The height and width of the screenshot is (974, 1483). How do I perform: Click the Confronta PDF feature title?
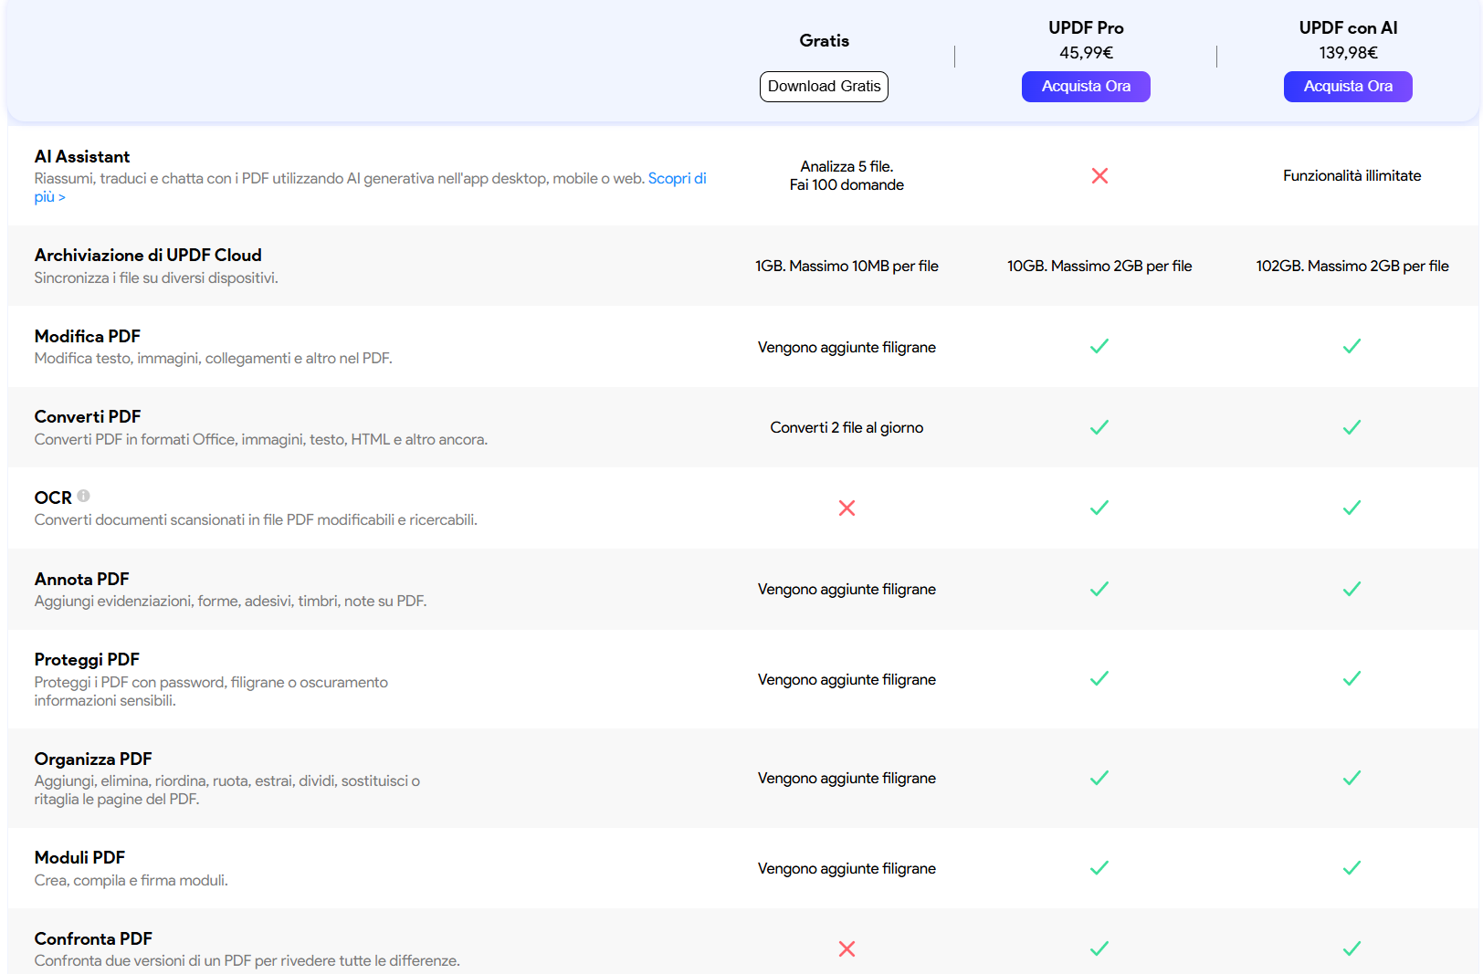[x=93, y=938]
